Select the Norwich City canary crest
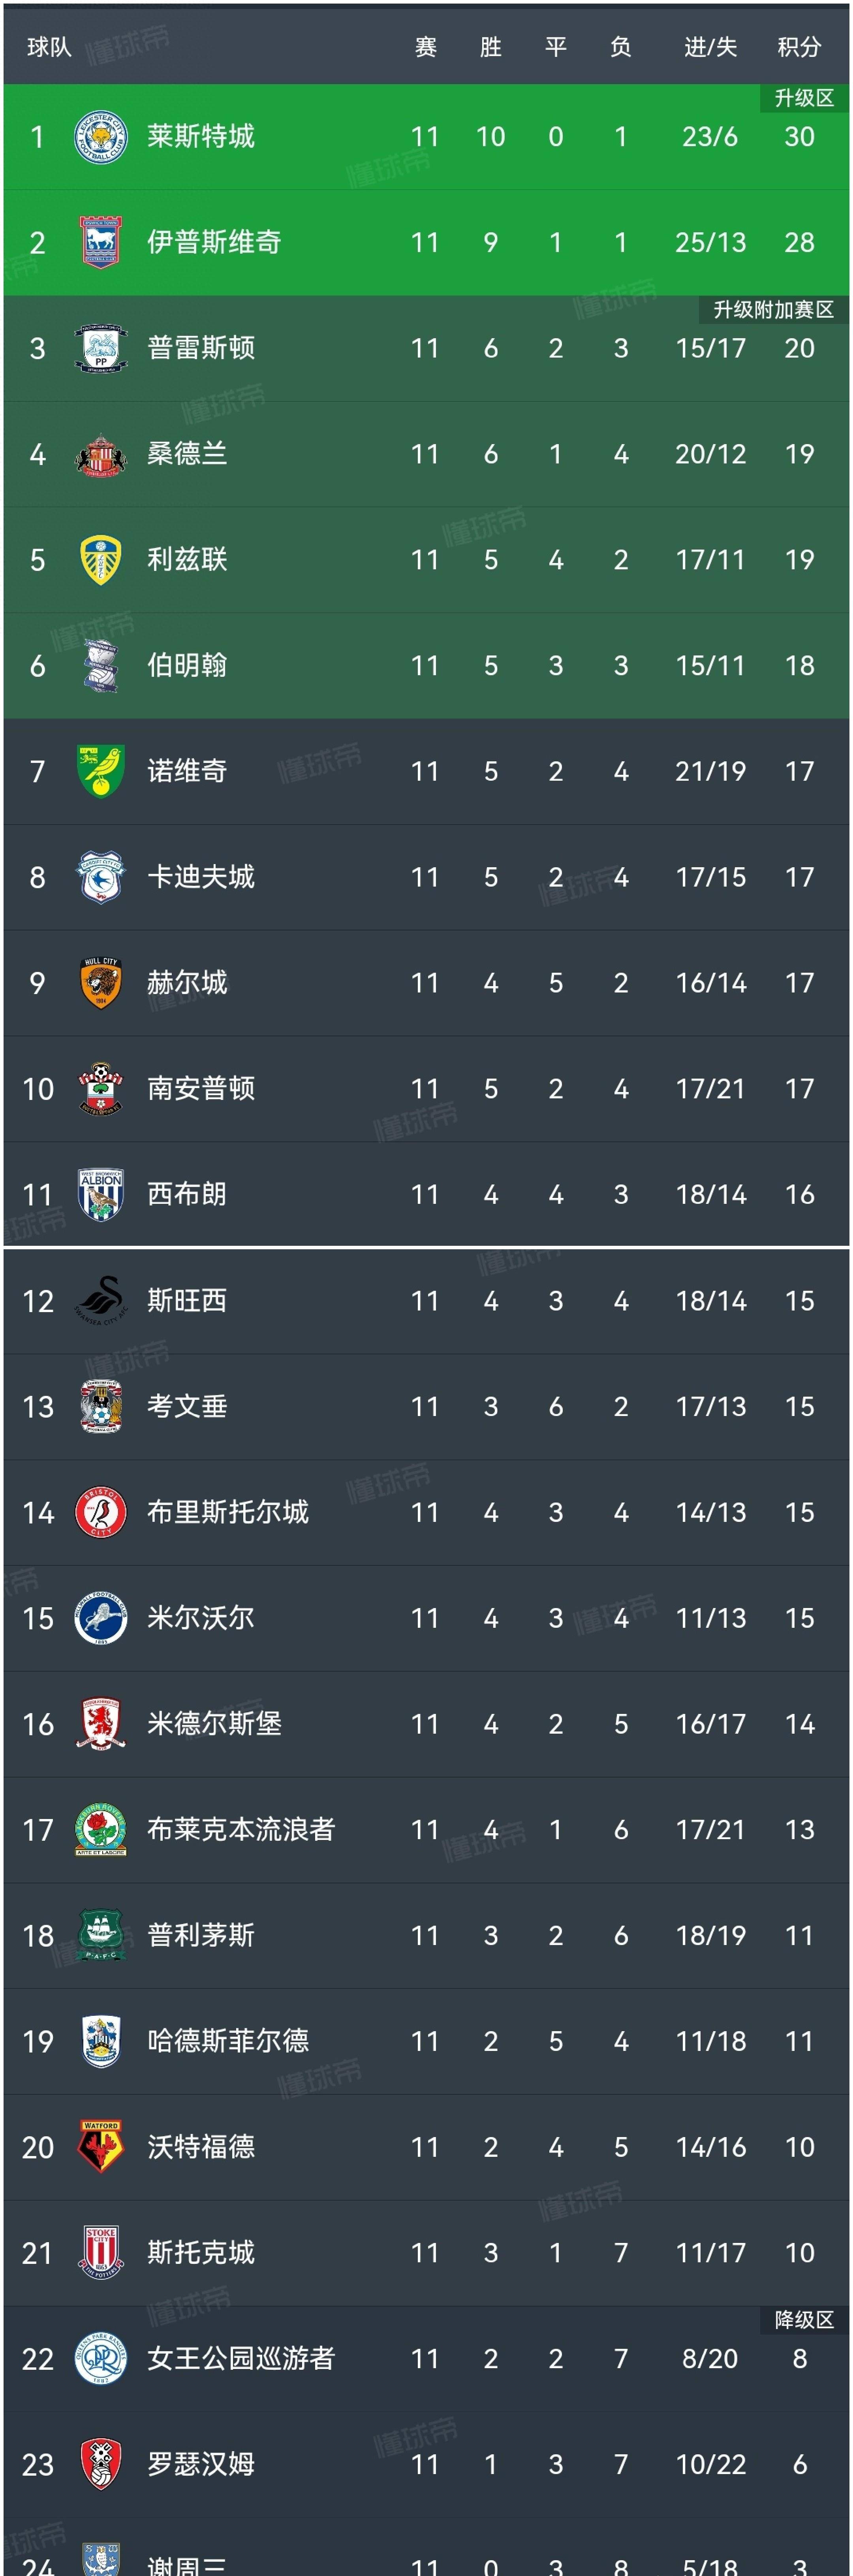 (x=100, y=771)
